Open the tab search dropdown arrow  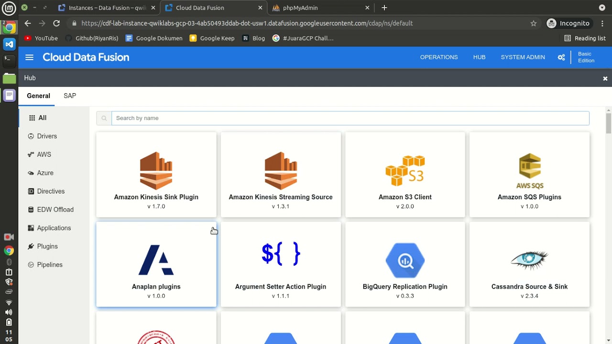click(602, 8)
